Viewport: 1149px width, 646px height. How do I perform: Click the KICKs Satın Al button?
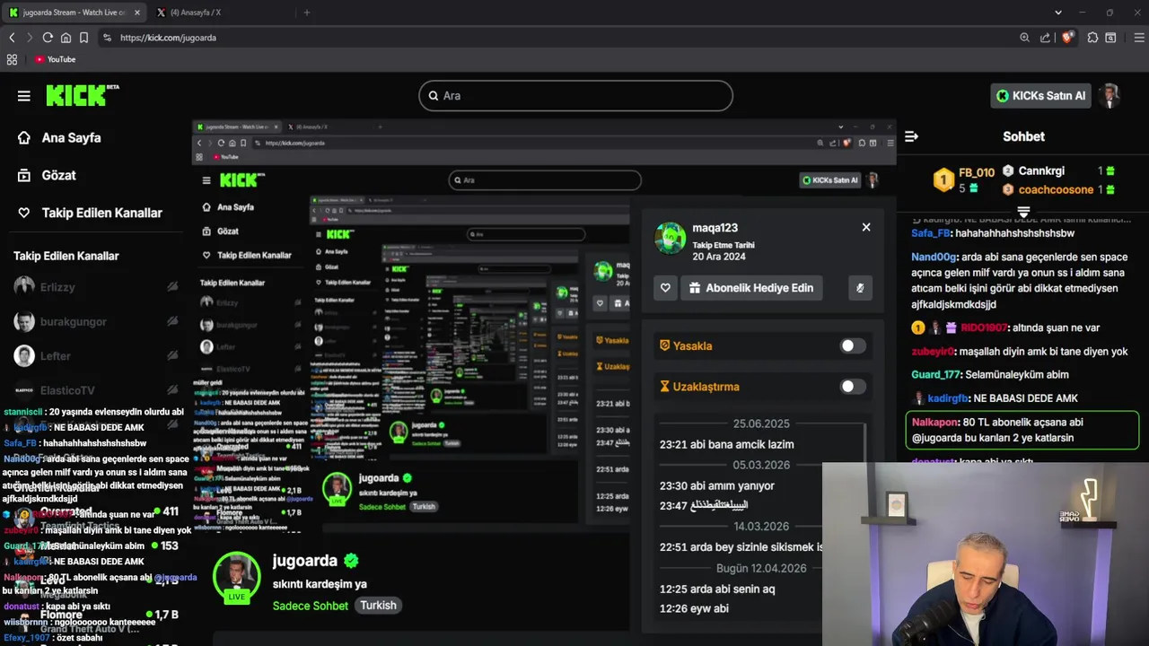(x=1041, y=96)
